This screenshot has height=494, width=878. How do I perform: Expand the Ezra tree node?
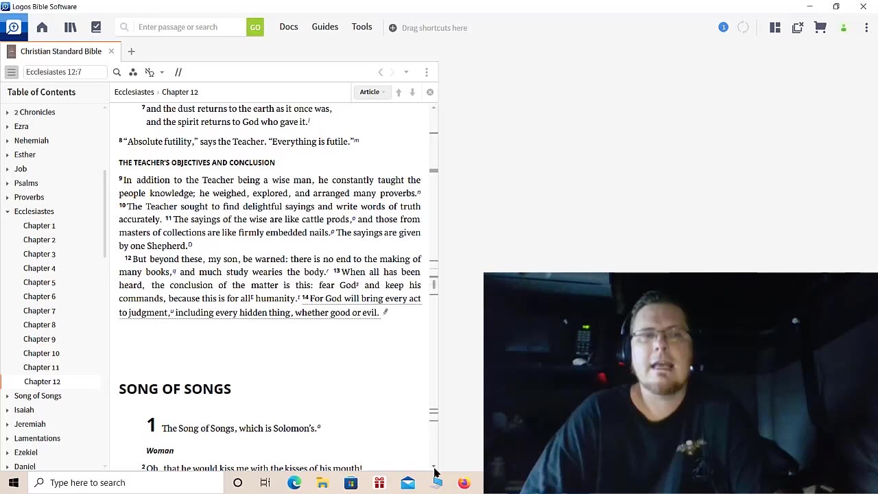(x=8, y=126)
